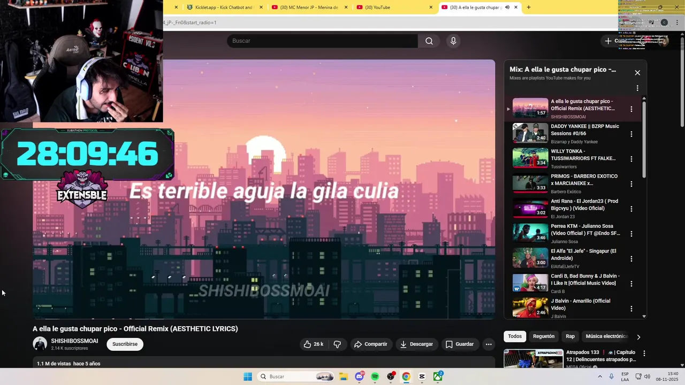
Task: Select the Reguetón filter chip
Action: (x=544, y=336)
